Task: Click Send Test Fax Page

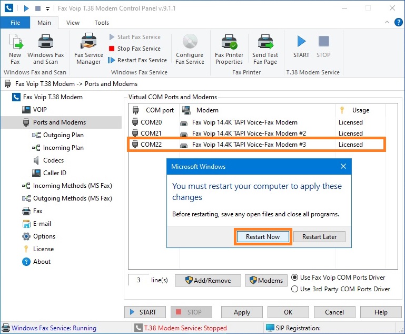Action: pos(265,49)
